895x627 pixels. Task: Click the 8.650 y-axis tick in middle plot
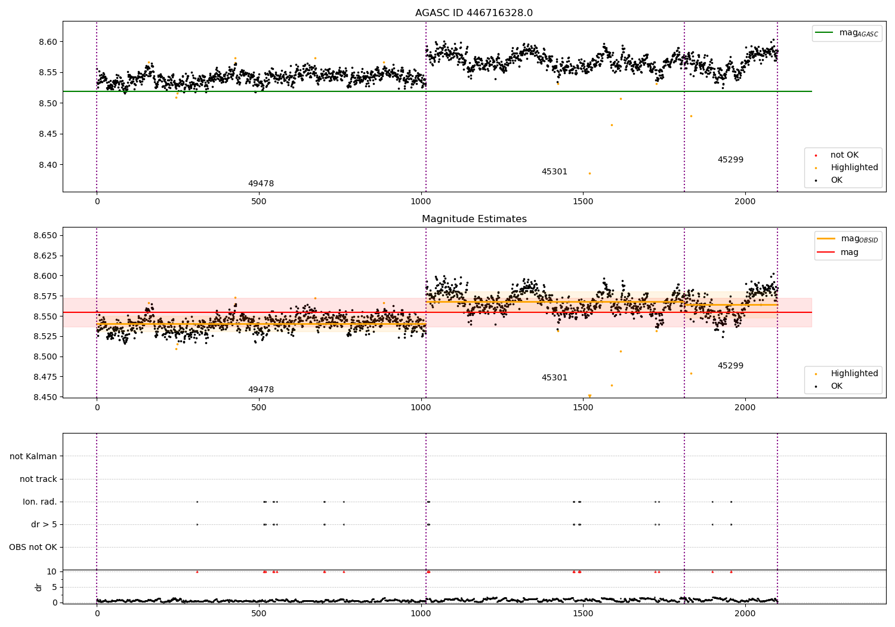click(45, 236)
